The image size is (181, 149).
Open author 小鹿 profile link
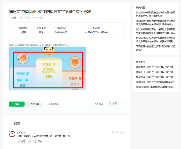point(14,18)
